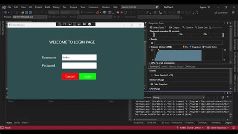238x134 pixels.
Task: Switch to the Locals tab
Action: point(17,123)
